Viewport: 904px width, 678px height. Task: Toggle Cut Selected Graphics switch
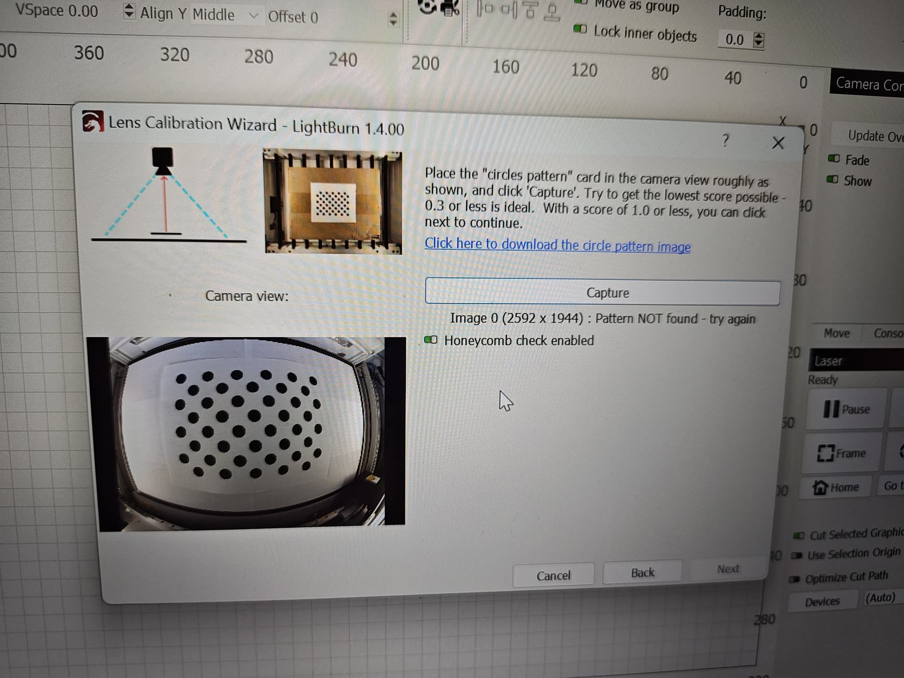pos(799,536)
